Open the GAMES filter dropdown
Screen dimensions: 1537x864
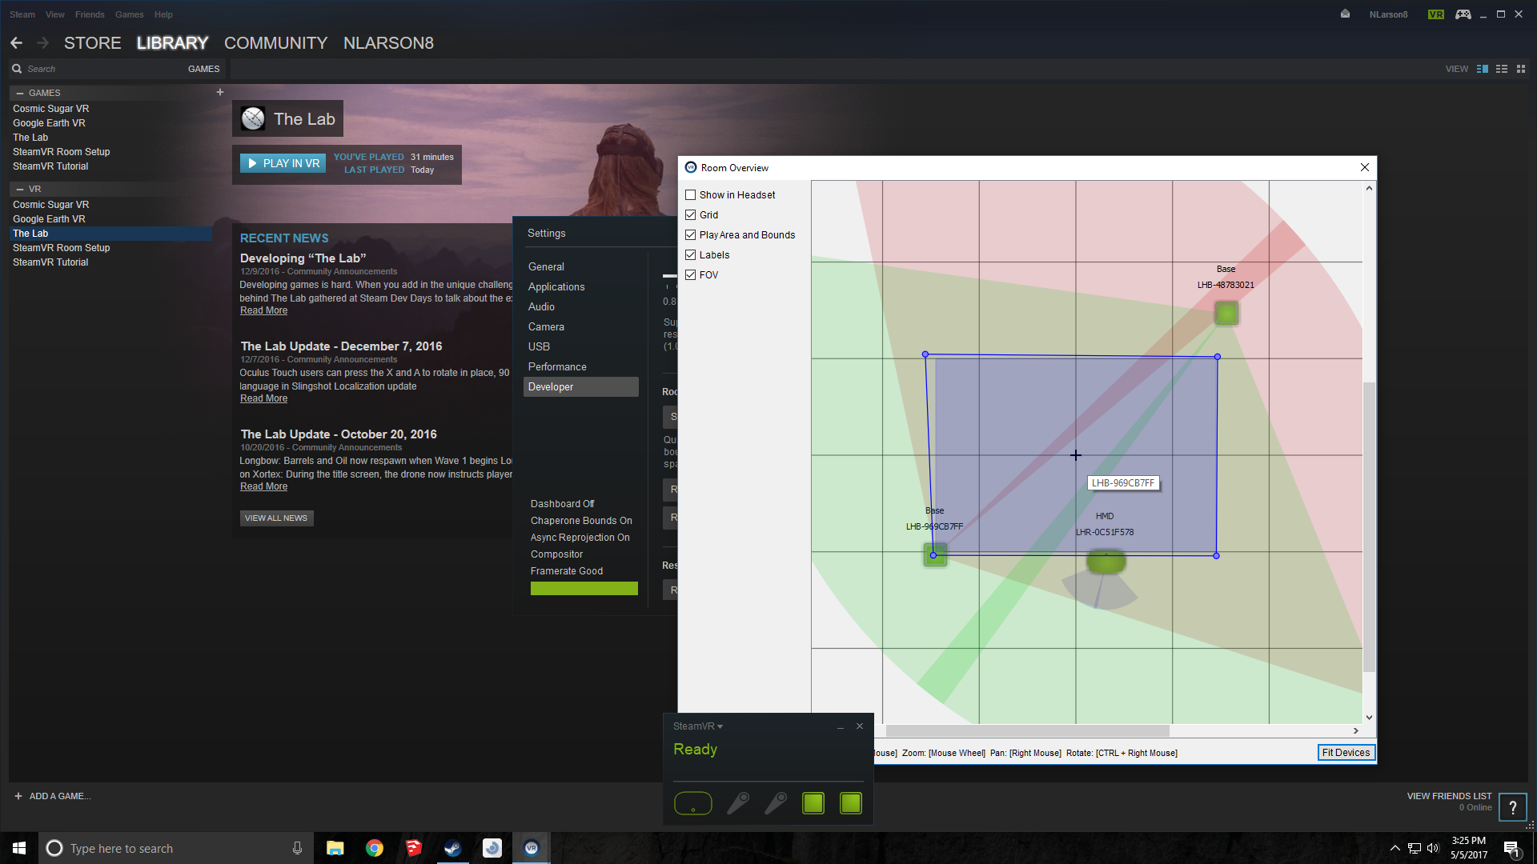pyautogui.click(x=203, y=69)
